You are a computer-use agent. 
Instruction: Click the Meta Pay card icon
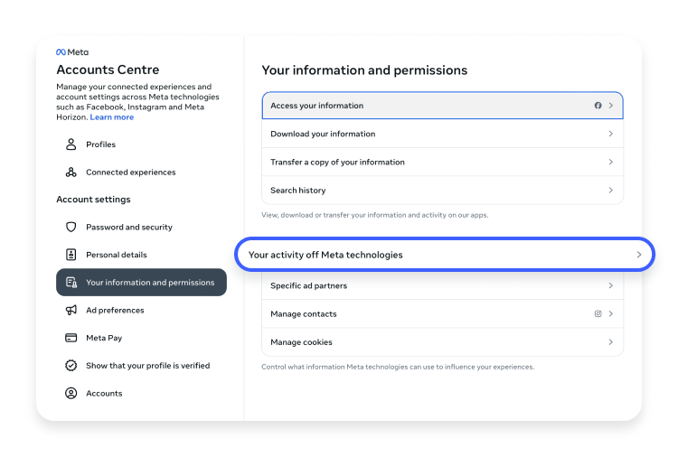[x=71, y=338]
